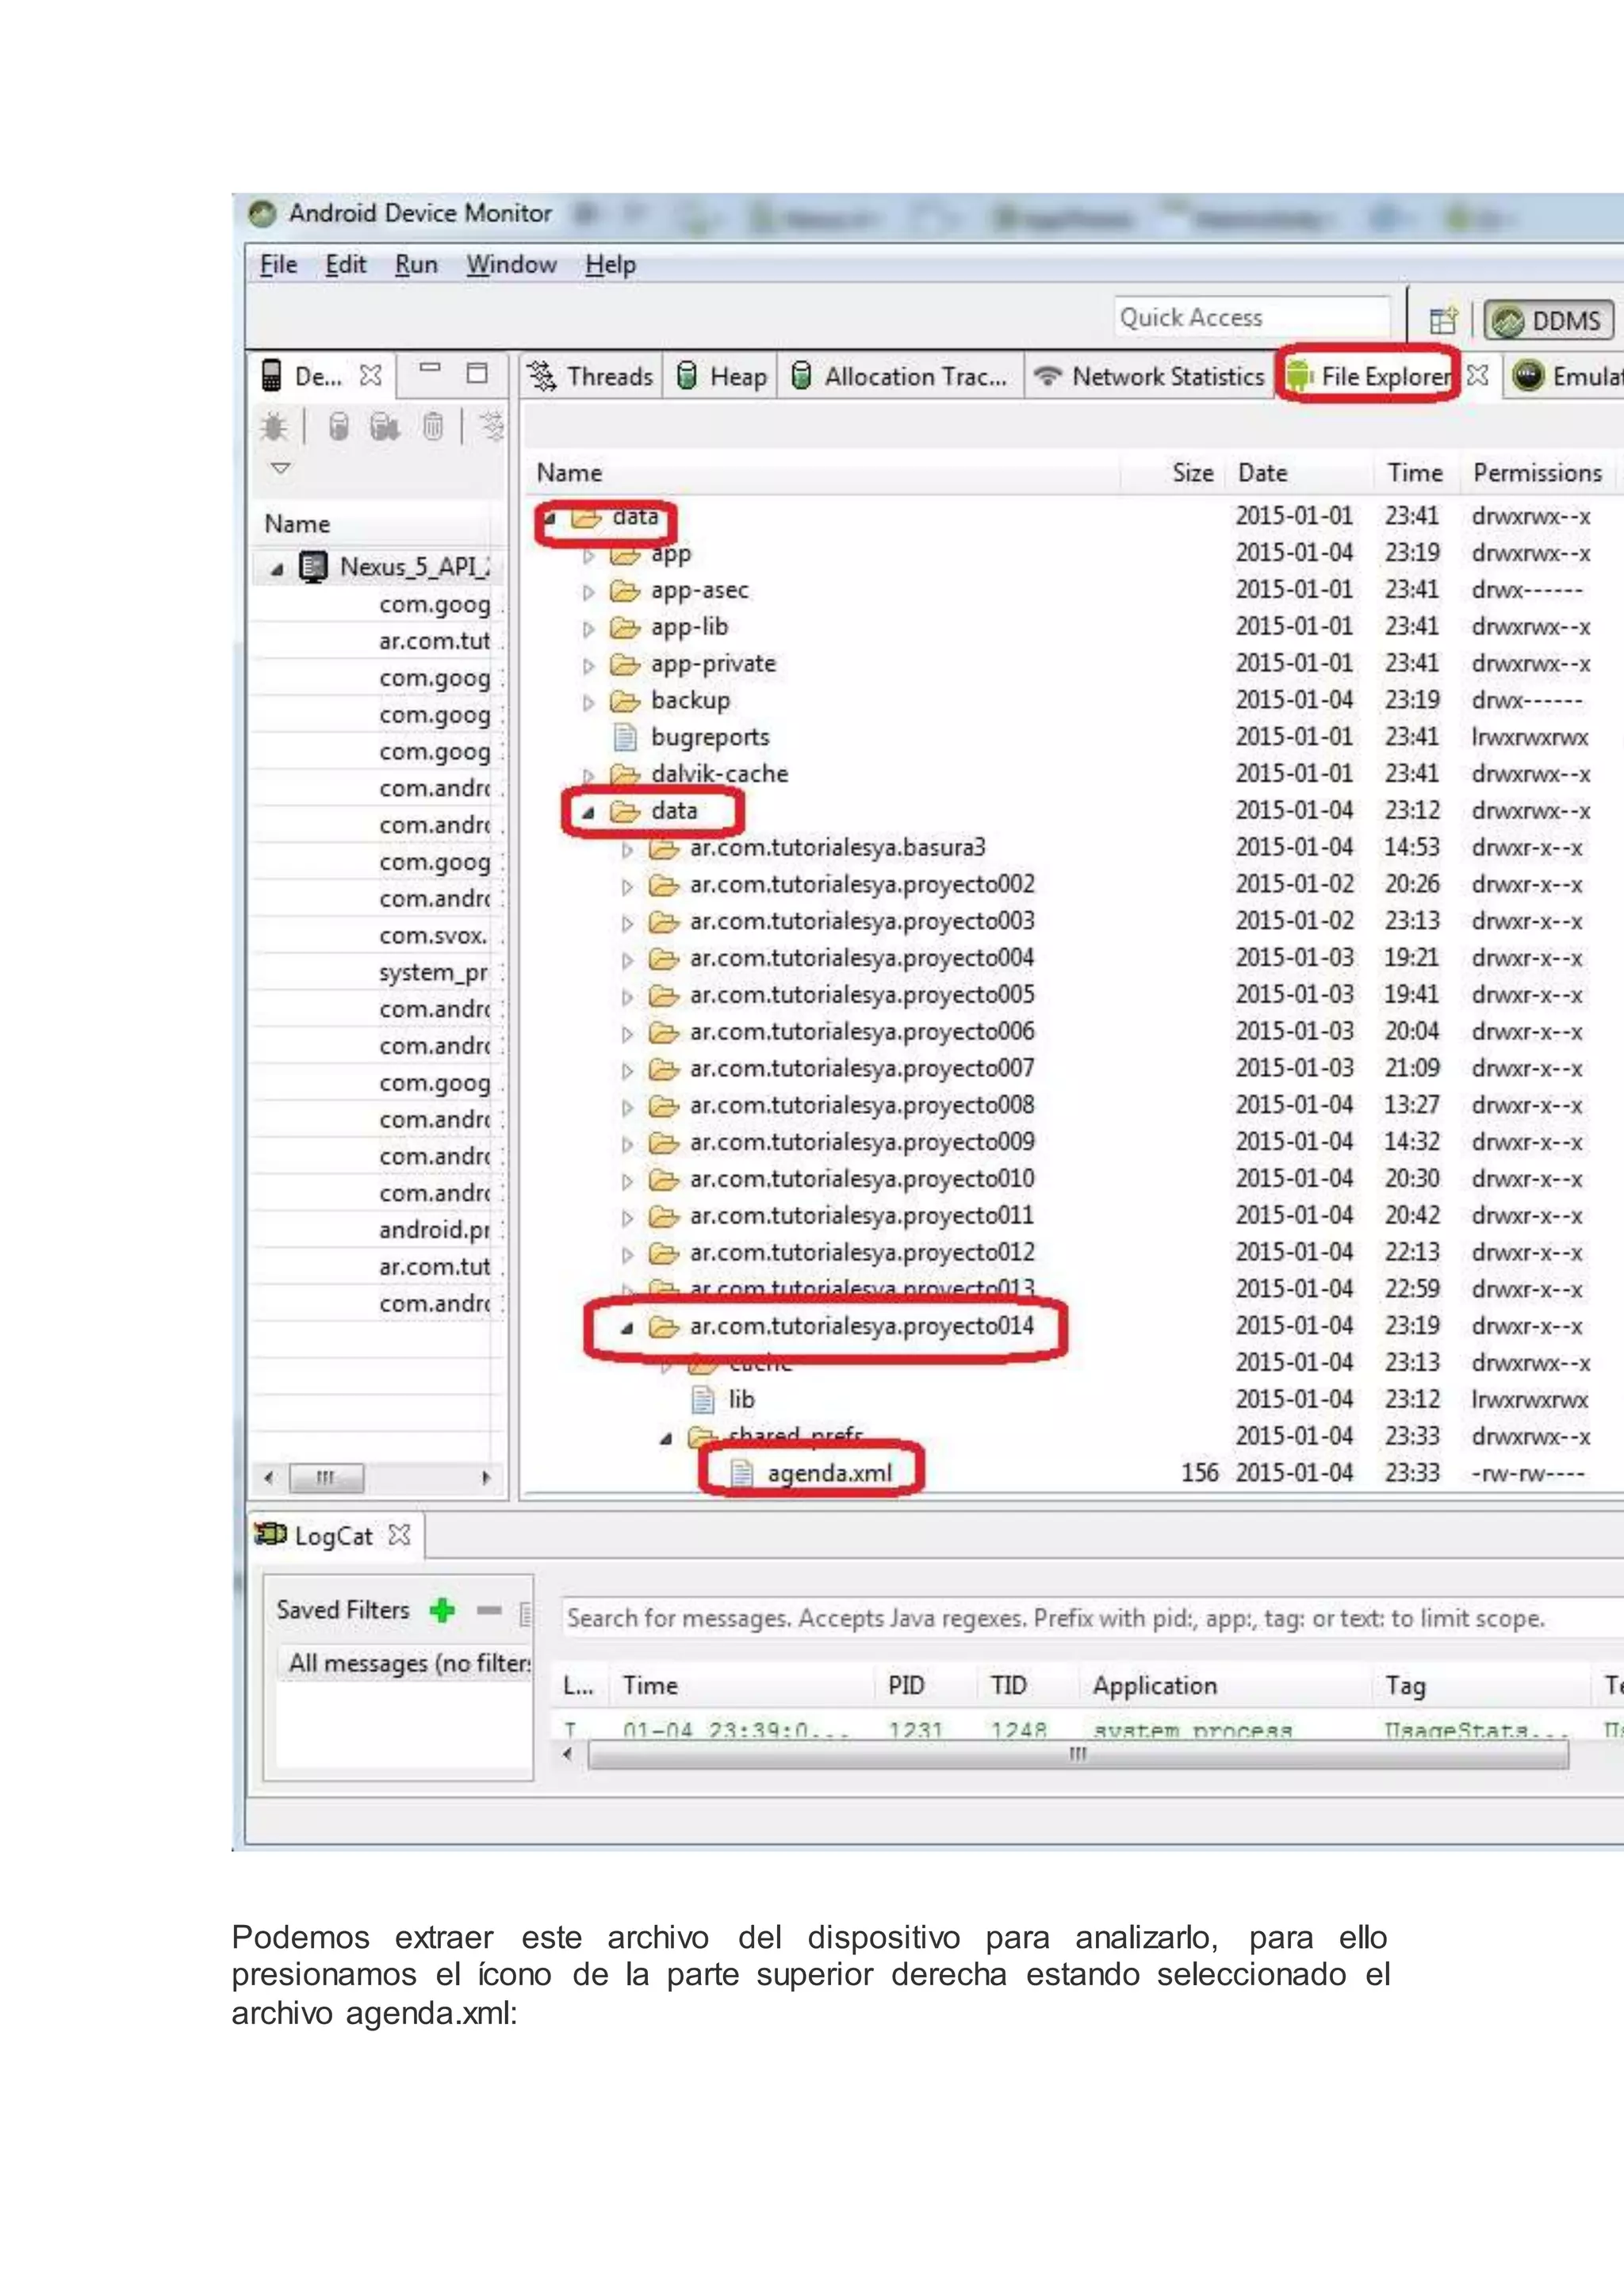This screenshot has height=2296, width=1624.
Task: Click the Update Threads icon in Devices toolbar
Action: click(x=492, y=426)
